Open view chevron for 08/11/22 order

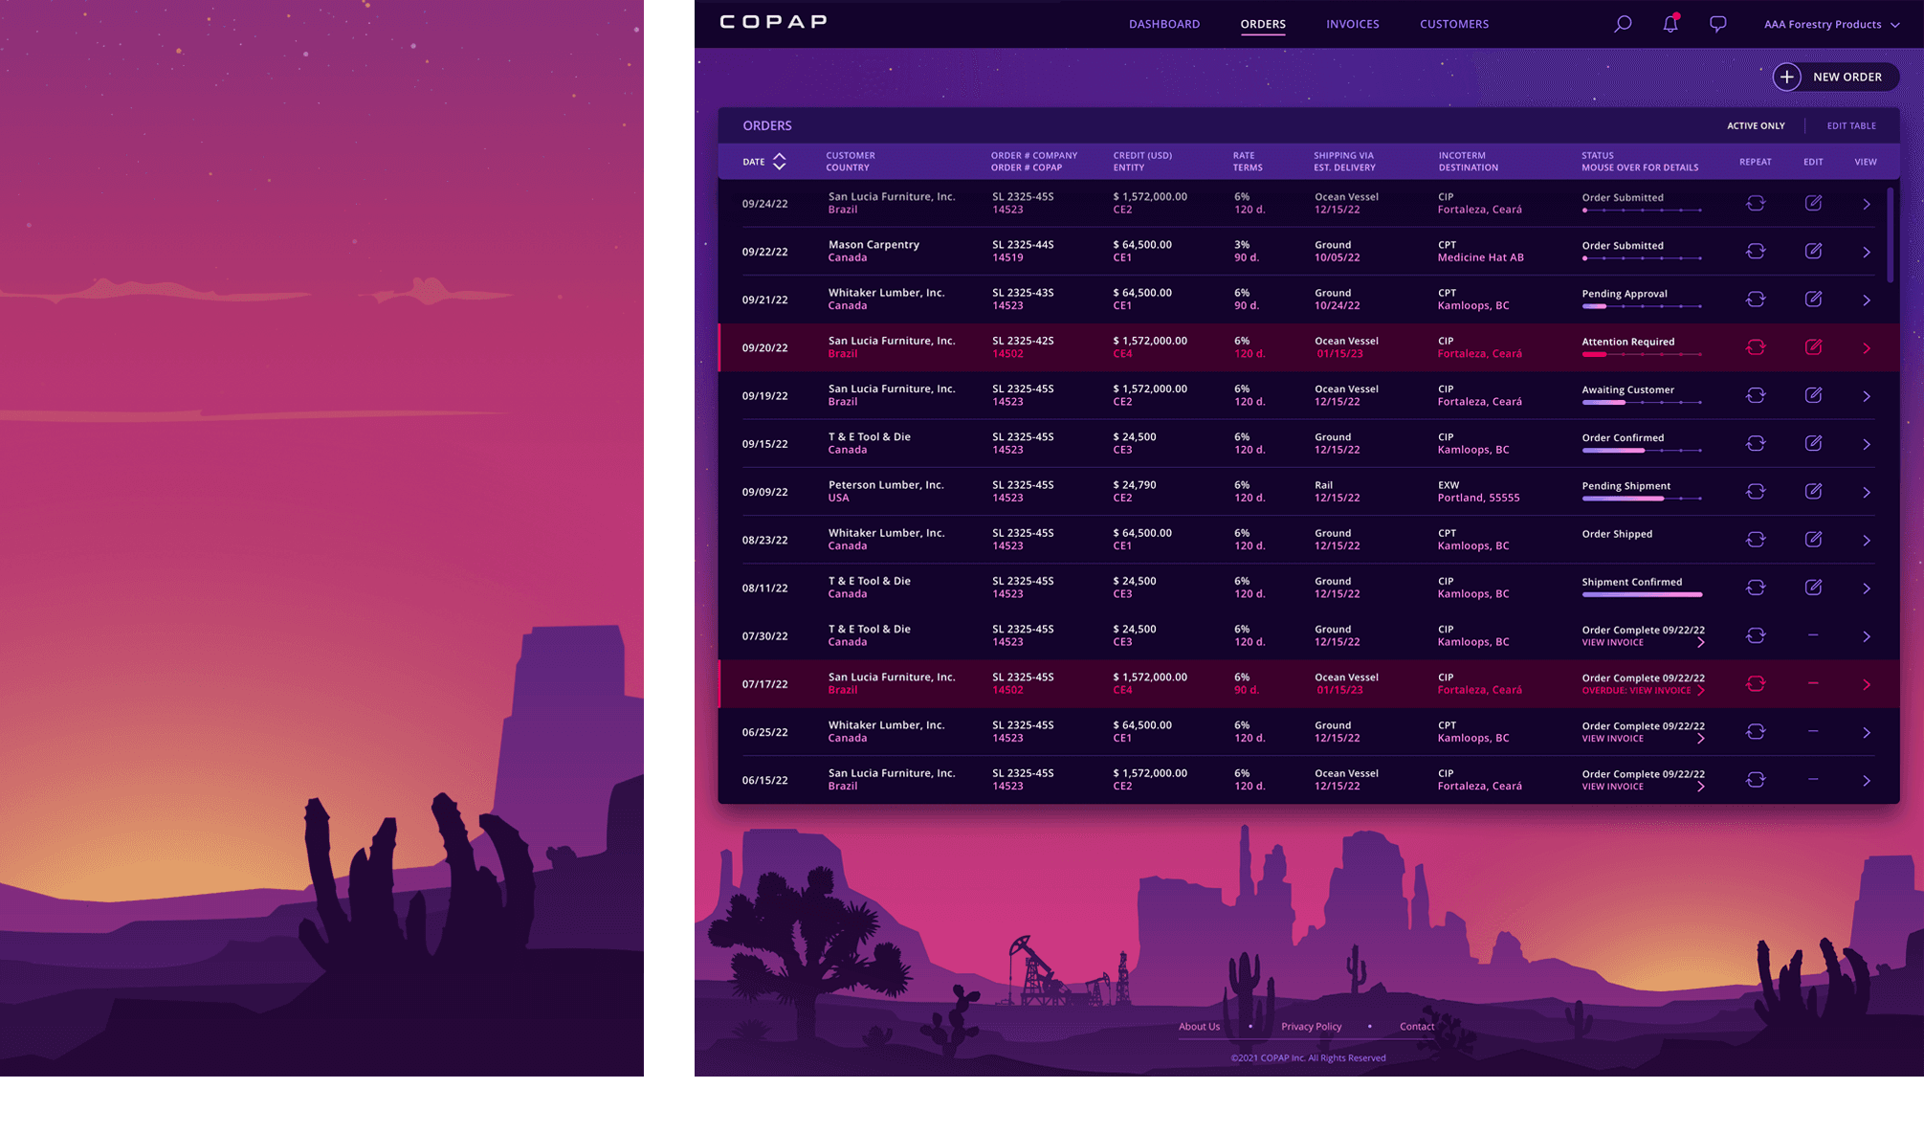coord(1866,589)
